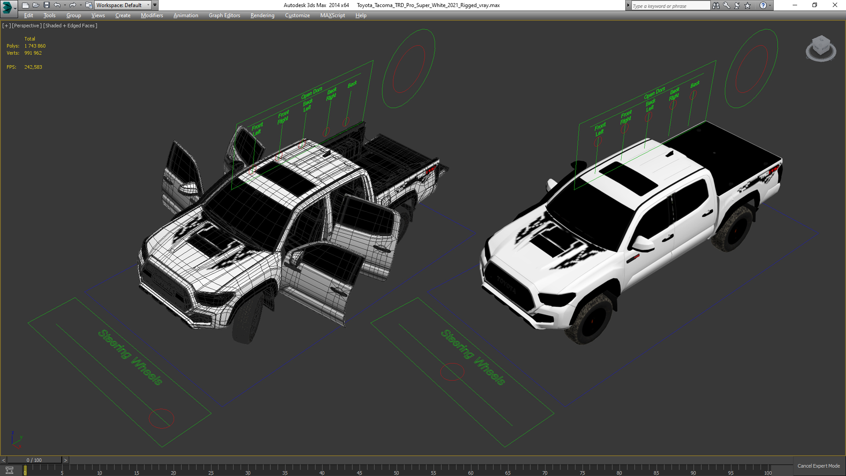Open the MAXScript menu
Image resolution: width=846 pixels, height=476 pixels.
332,15
